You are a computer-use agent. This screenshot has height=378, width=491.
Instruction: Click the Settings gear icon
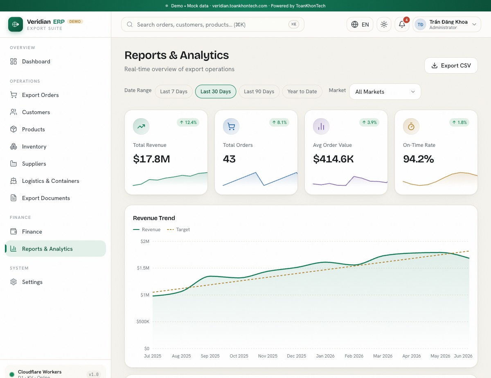pyautogui.click(x=14, y=282)
